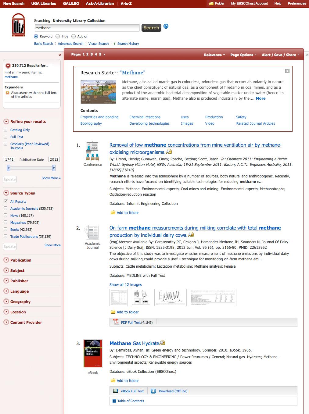Open Ask-A-Librarian menu item

click(x=100, y=4)
